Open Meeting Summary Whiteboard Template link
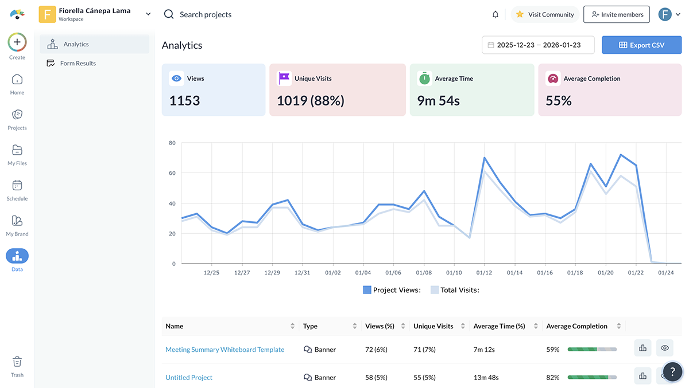Screen dimensions: 689x388 (x=224, y=349)
